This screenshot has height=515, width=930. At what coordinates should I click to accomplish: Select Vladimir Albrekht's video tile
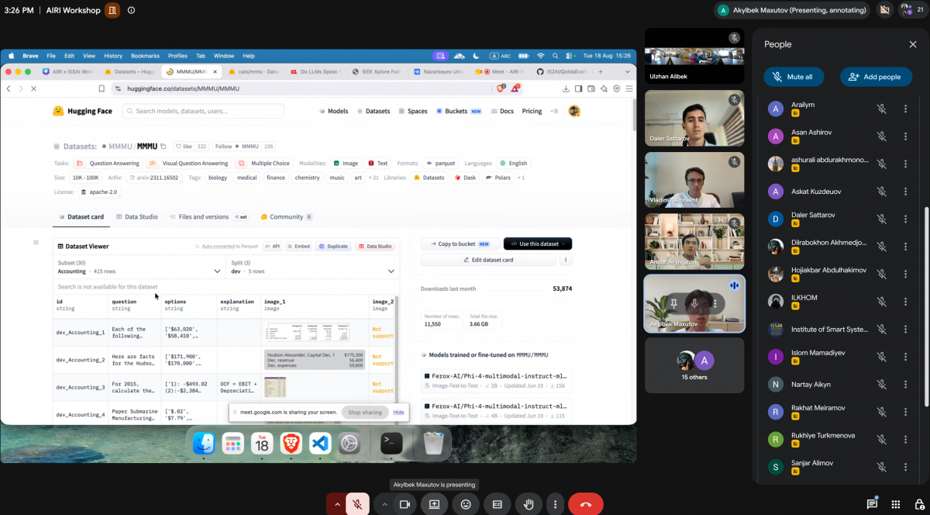coord(694,180)
